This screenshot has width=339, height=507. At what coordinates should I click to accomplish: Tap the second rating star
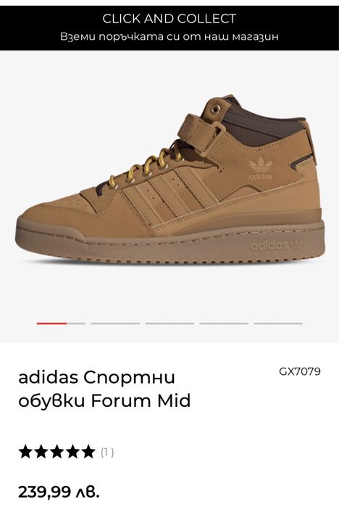(41, 452)
